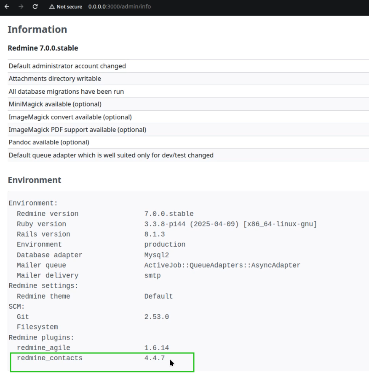Viewport: 369px width, 383px height.
Task: Click the Default theme value
Action: pos(158,296)
